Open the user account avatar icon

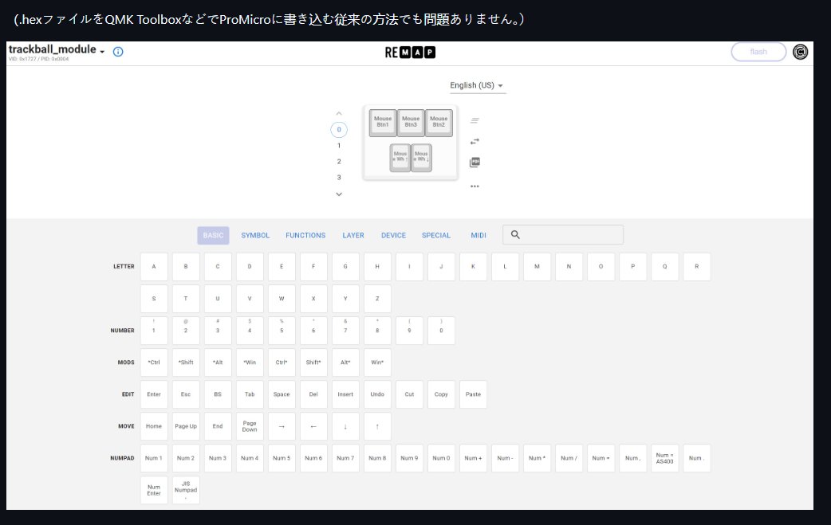800,52
